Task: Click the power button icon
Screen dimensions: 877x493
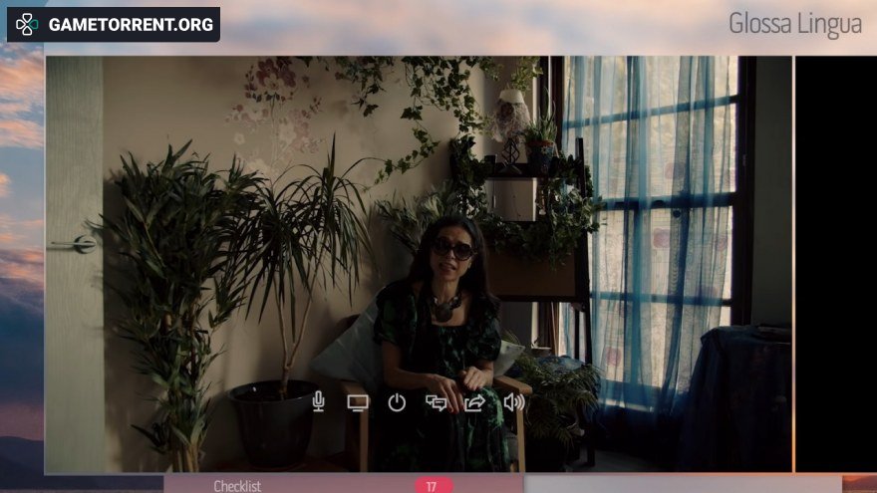Action: [397, 402]
